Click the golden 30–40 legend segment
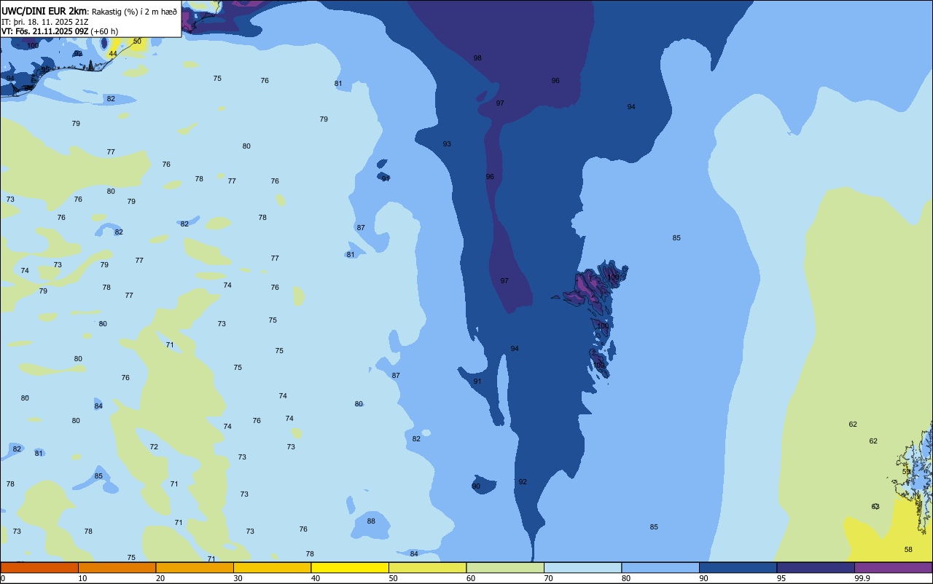 pyautogui.click(x=272, y=567)
